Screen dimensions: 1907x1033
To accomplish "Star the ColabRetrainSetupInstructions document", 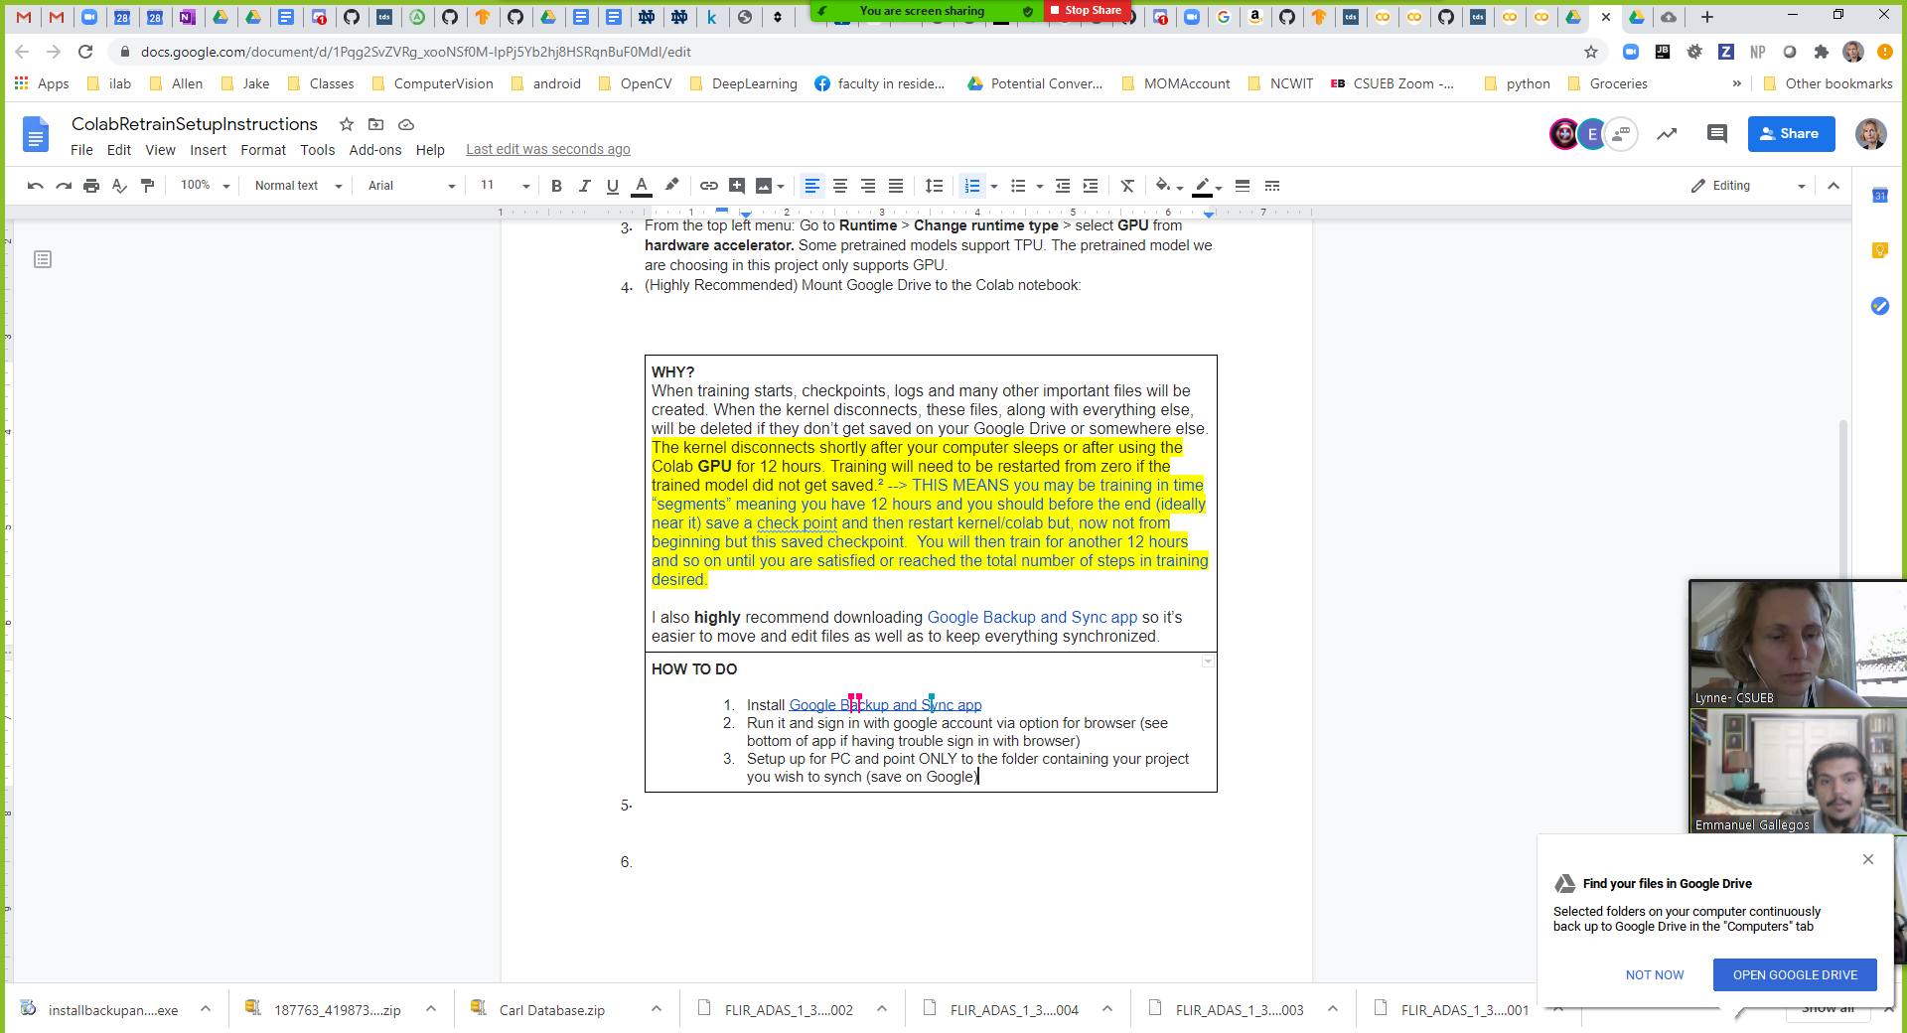I will (x=347, y=124).
